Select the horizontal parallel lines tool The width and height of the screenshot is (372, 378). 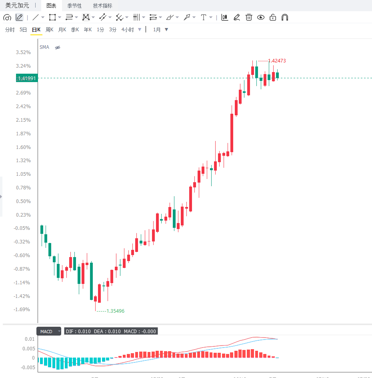coord(69,17)
